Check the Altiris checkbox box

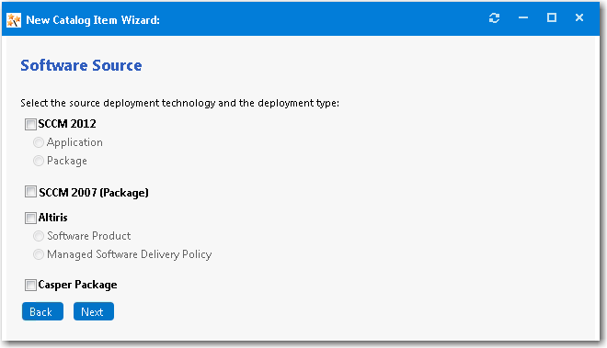pos(30,218)
